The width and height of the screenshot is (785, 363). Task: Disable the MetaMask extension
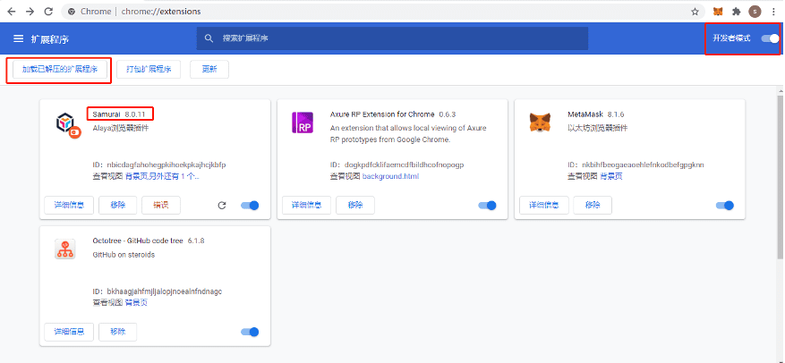724,205
